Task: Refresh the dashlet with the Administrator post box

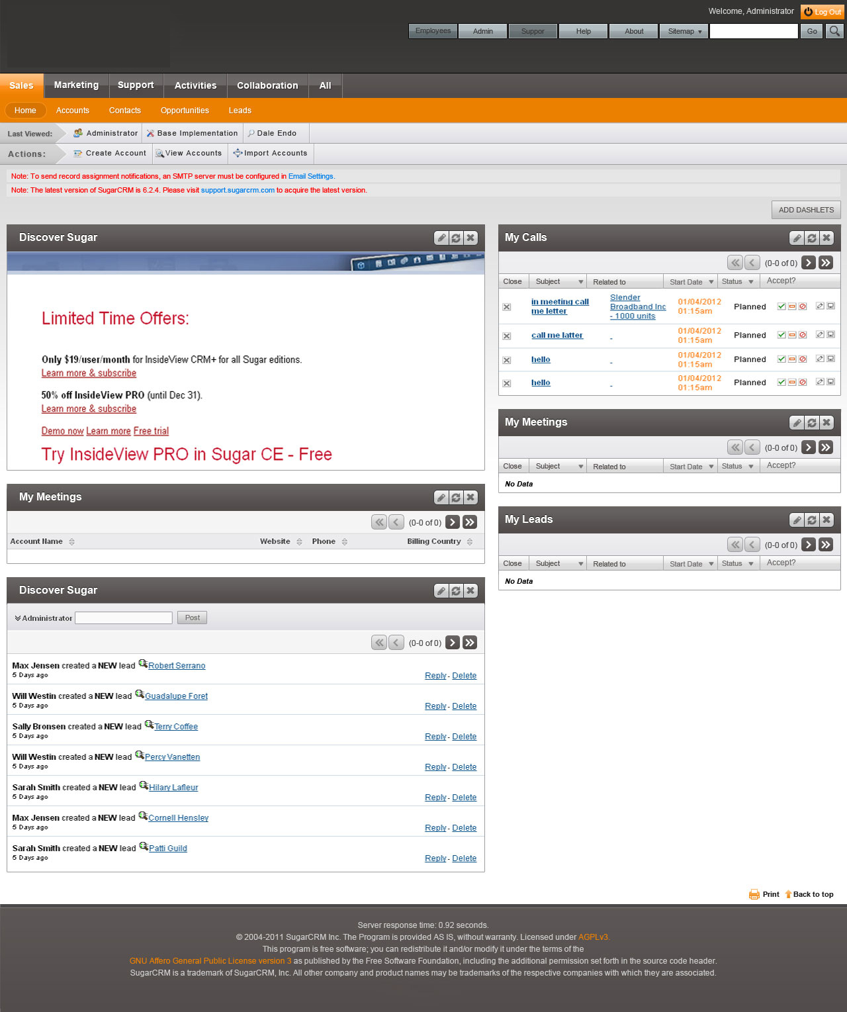Action: [x=456, y=591]
